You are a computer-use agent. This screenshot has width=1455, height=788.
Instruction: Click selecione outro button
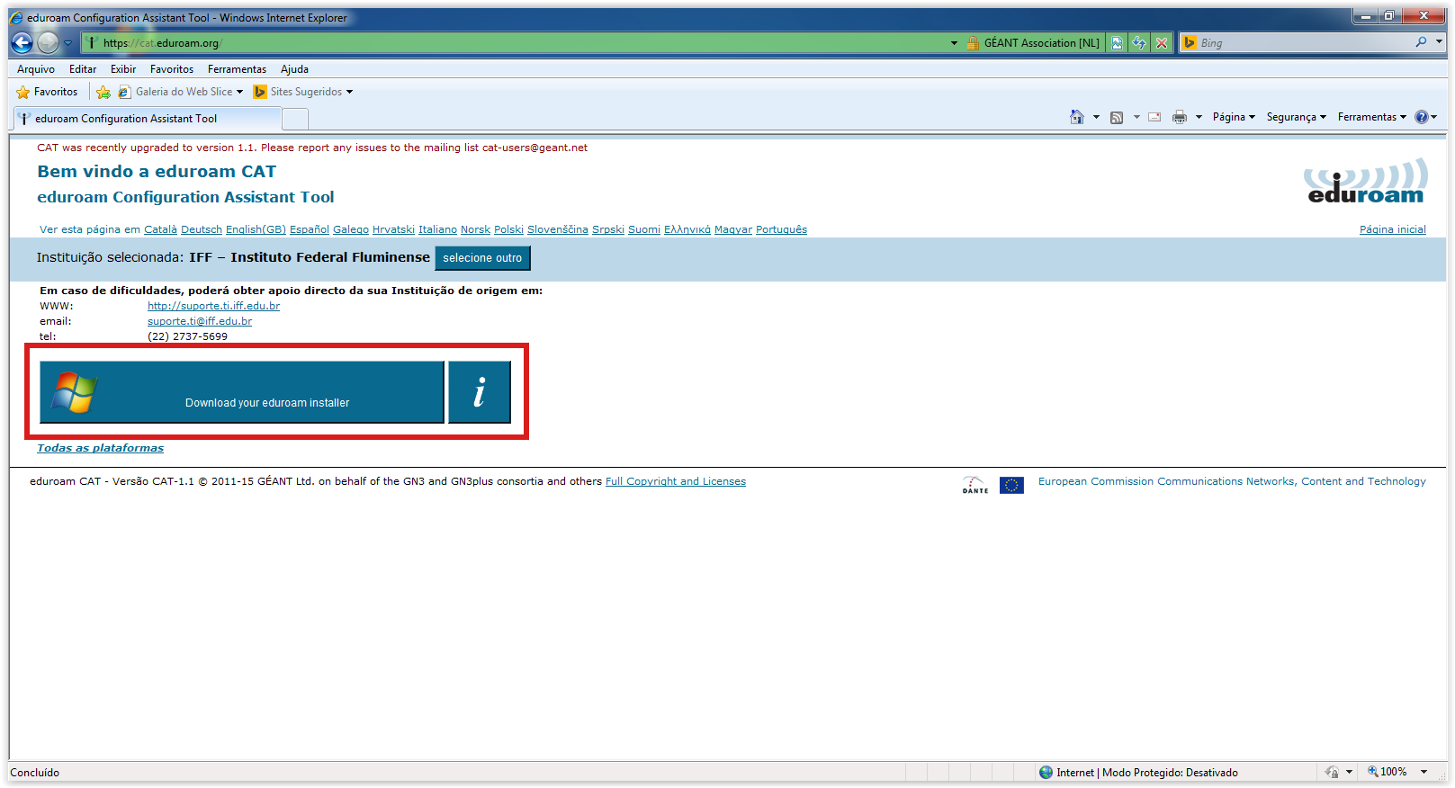[x=482, y=258]
